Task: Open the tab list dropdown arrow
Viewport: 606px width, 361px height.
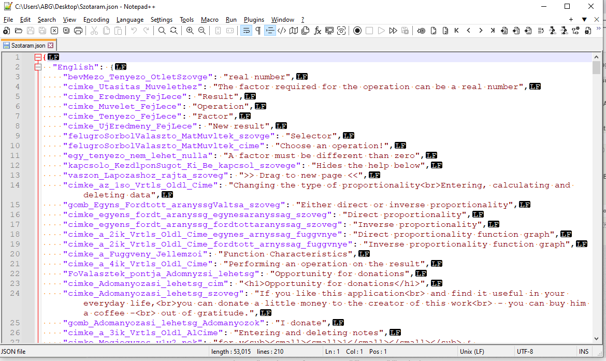Action: coord(584,20)
